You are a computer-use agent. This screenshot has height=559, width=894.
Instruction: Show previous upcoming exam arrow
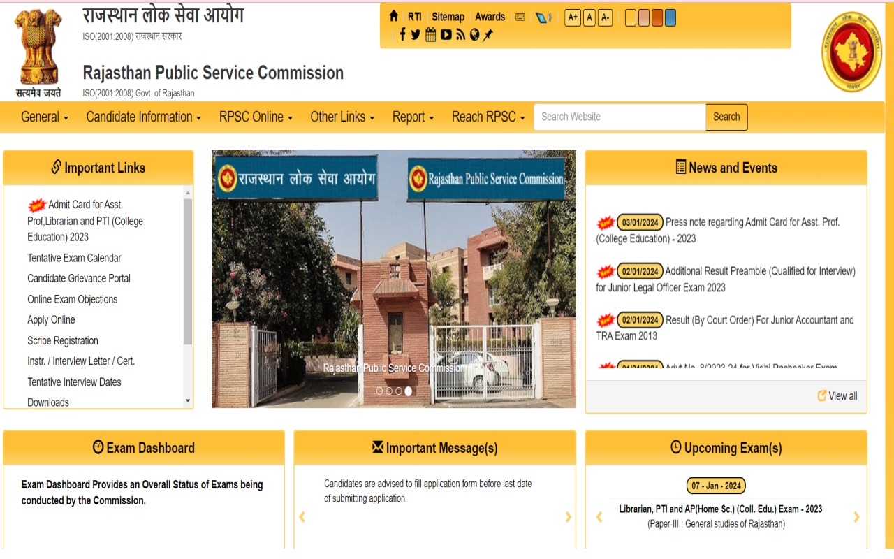point(599,517)
